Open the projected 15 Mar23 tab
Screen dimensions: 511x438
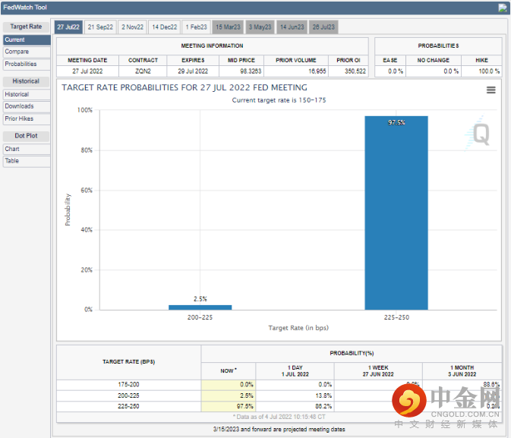[229, 27]
